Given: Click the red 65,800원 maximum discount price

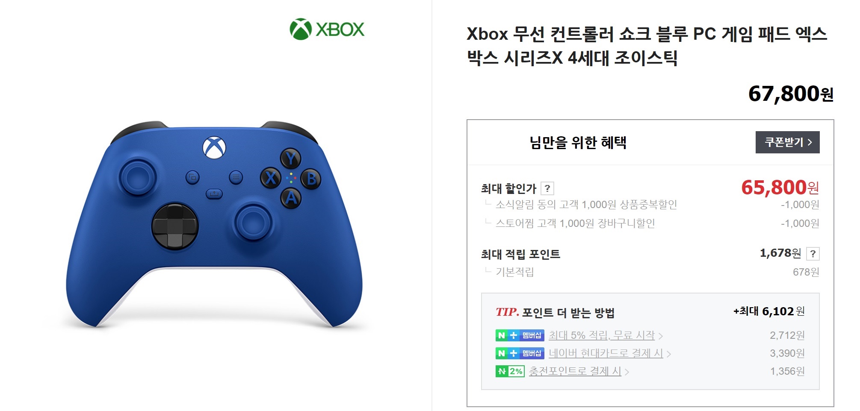Looking at the screenshot, I should 780,187.
